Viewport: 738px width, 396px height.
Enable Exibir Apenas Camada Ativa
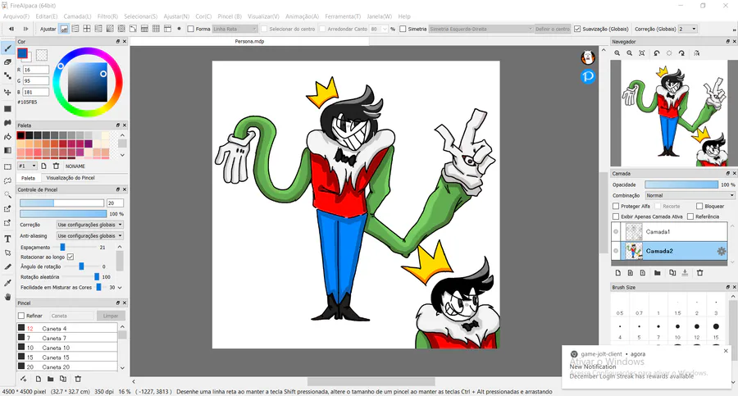616,216
